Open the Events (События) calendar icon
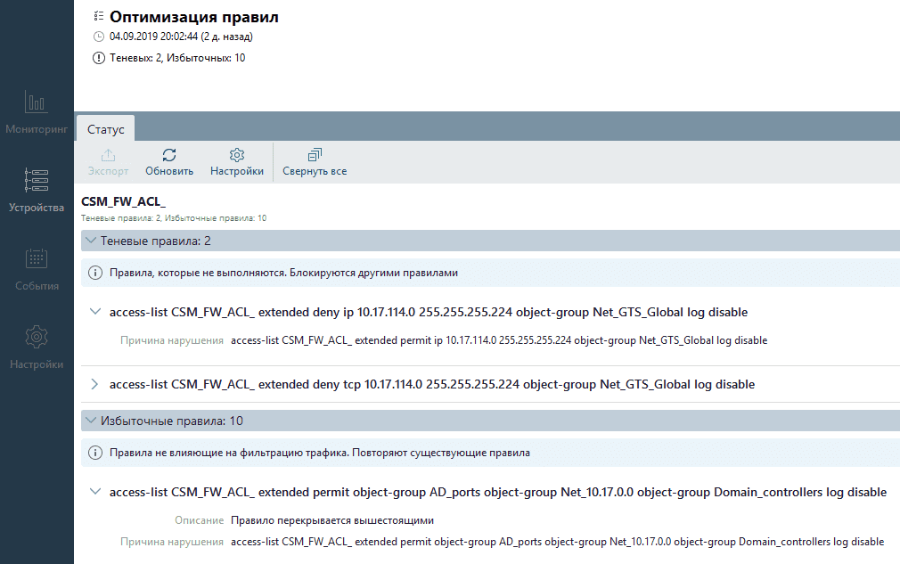The height and width of the screenshot is (564, 900). 37,259
